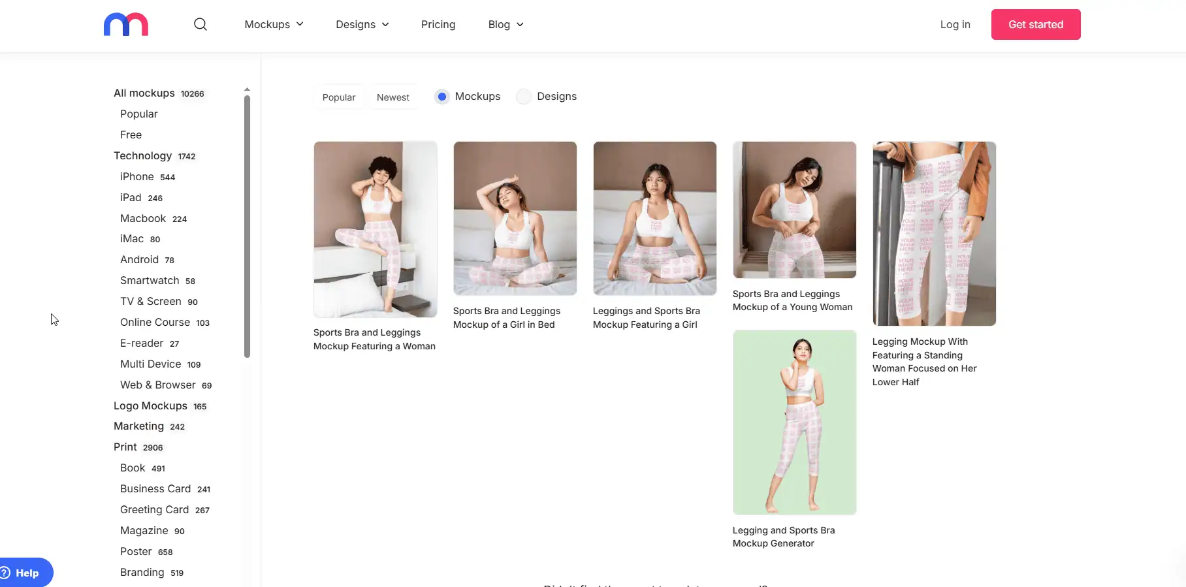1186x587 pixels.
Task: Switch to the Popular sort tab
Action: pyautogui.click(x=339, y=97)
